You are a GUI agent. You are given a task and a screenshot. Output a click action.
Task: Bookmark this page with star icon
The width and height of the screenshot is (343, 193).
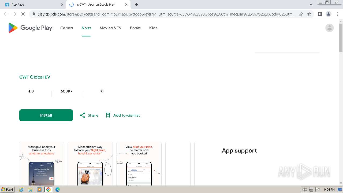pyautogui.click(x=309, y=14)
